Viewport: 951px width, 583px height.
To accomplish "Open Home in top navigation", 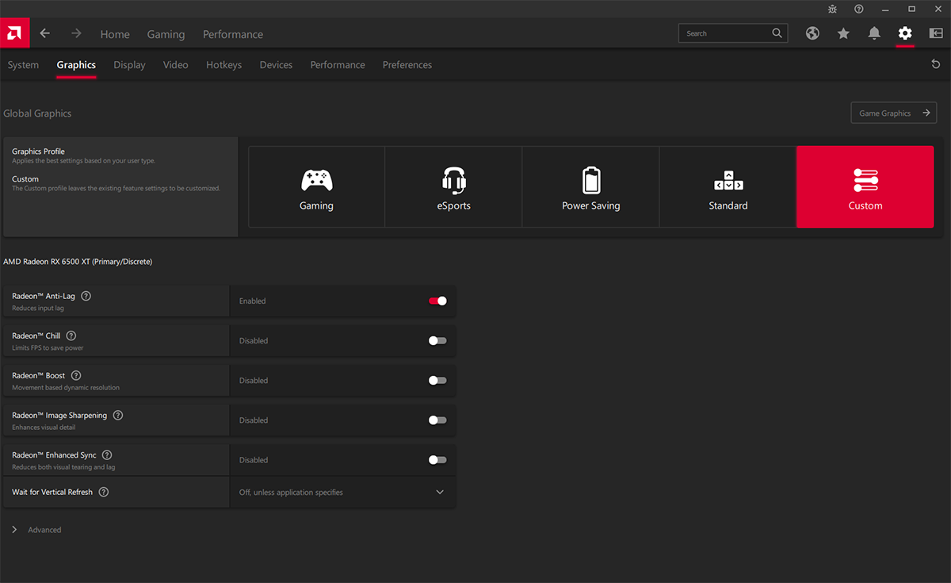I will (x=115, y=34).
